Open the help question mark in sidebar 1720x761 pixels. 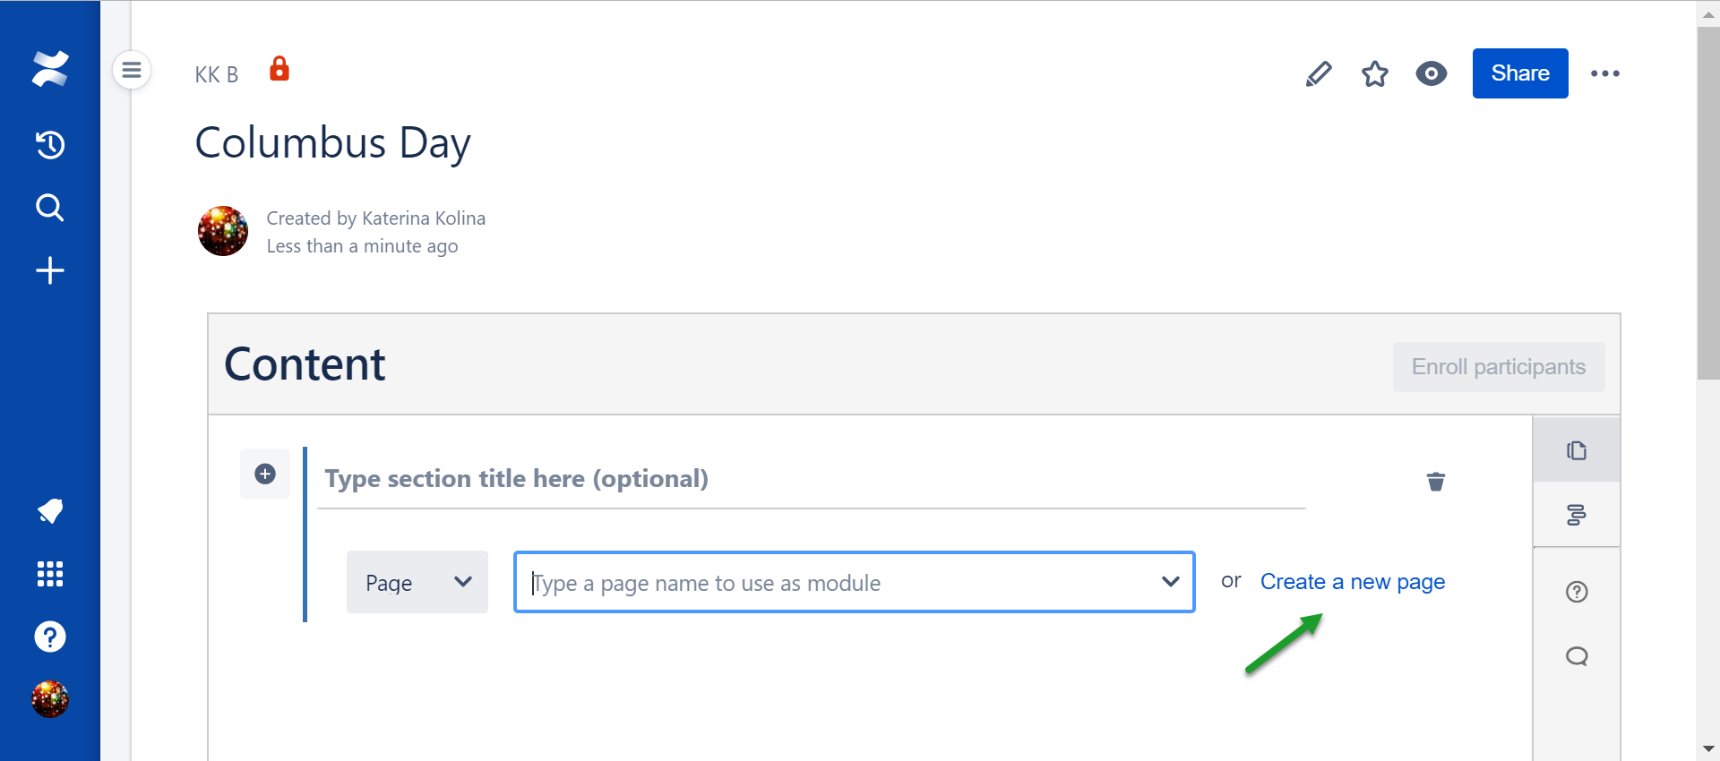[x=50, y=637]
